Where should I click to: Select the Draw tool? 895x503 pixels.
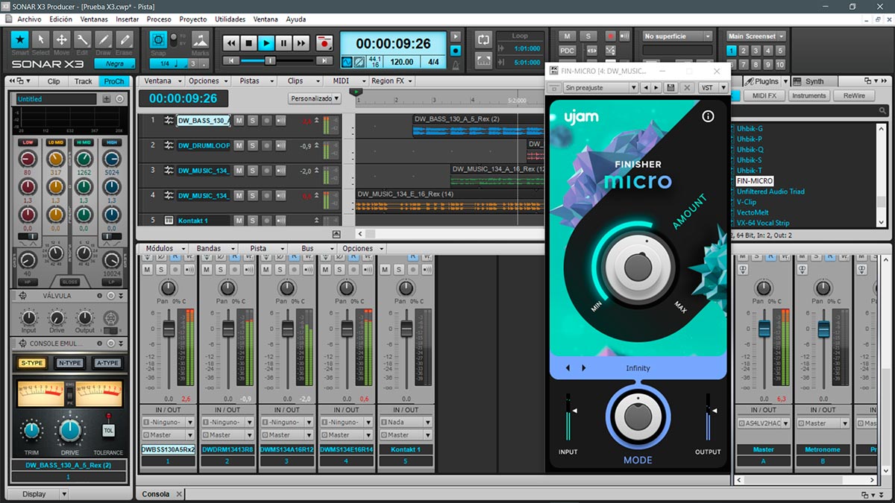click(103, 39)
